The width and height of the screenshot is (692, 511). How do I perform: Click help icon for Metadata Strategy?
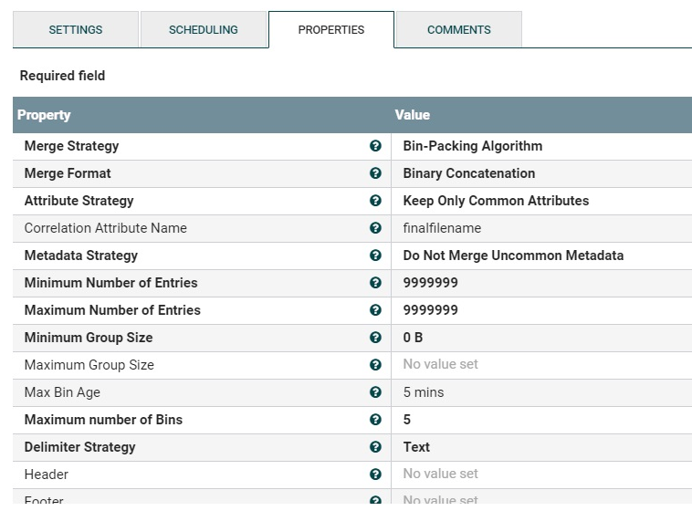[x=375, y=255]
